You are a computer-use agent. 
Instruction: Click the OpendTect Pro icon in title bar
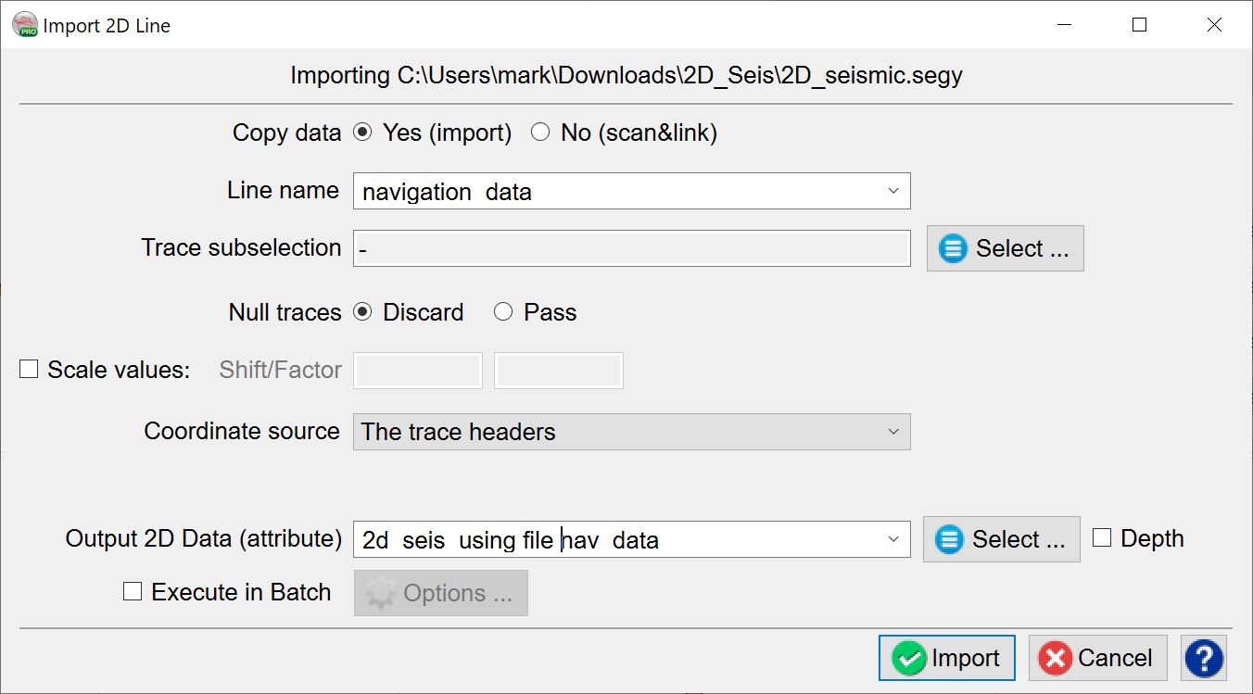[x=25, y=25]
